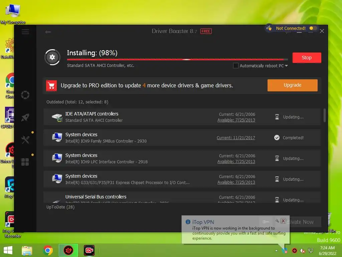Click the IDE ATA/ATAPI controllers device icon
Image resolution: width=342 pixels, height=257 pixels.
point(57,117)
